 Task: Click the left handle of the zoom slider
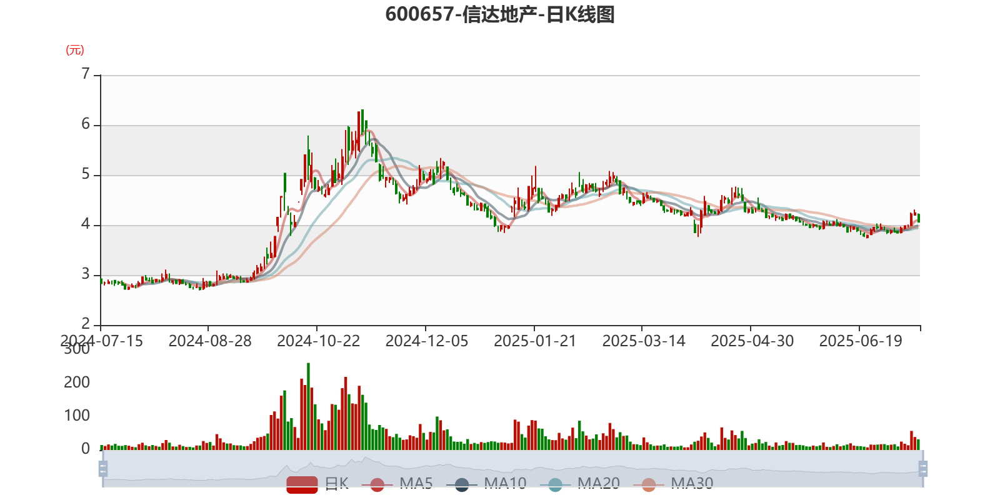(103, 469)
